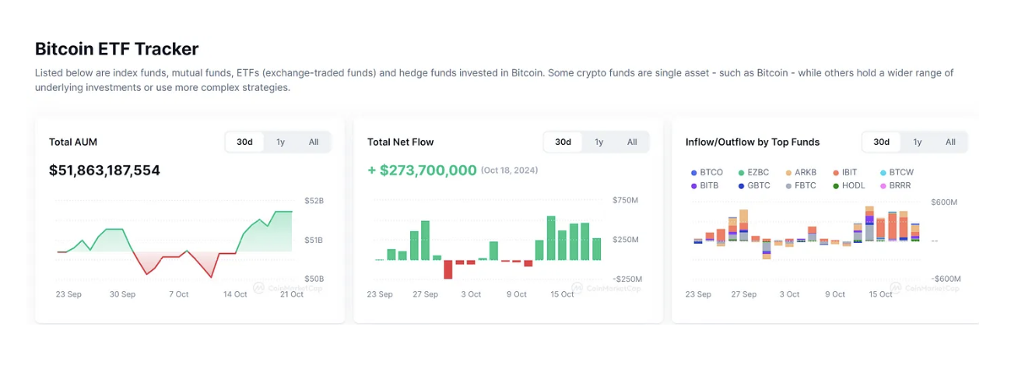Toggle the BTCO legend dot

694,173
